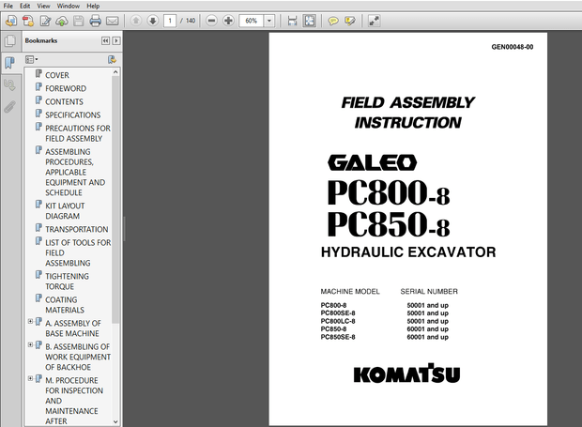Click the page number input field
This screenshot has height=427, width=582.
point(171,21)
